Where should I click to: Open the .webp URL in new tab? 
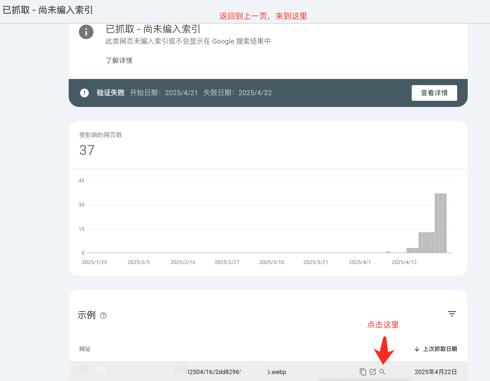point(373,372)
